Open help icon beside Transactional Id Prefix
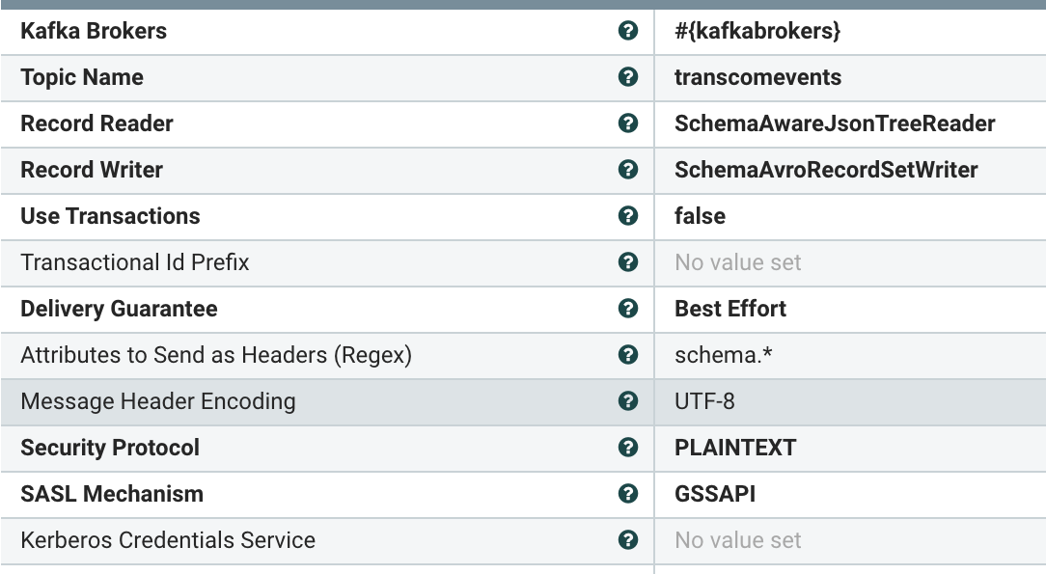The image size is (1046, 574). (x=628, y=262)
